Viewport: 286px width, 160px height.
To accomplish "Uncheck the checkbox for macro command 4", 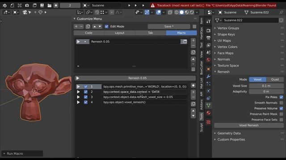I will [85, 102].
